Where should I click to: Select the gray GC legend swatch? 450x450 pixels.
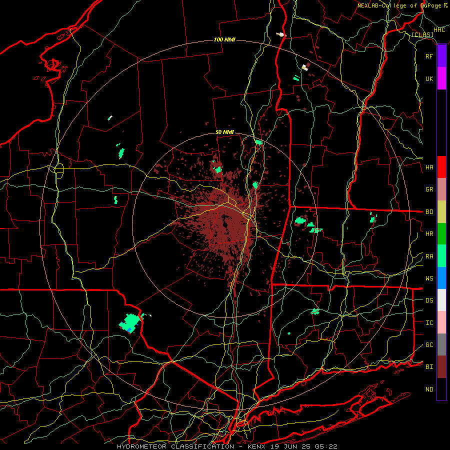coord(441,344)
